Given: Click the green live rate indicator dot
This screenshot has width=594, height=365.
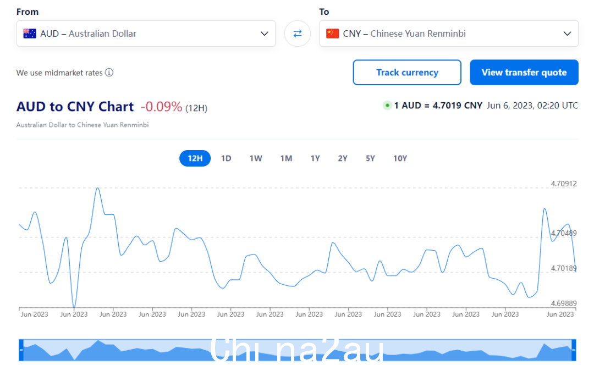Looking at the screenshot, I should [387, 105].
